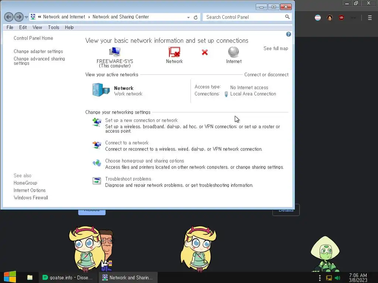This screenshot has width=378, height=283.
Task: Open the Tools menu
Action: (54, 27)
